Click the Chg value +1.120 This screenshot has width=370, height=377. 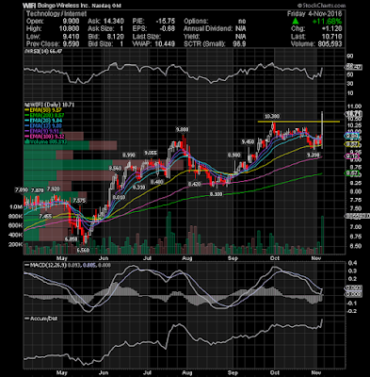[x=331, y=29]
